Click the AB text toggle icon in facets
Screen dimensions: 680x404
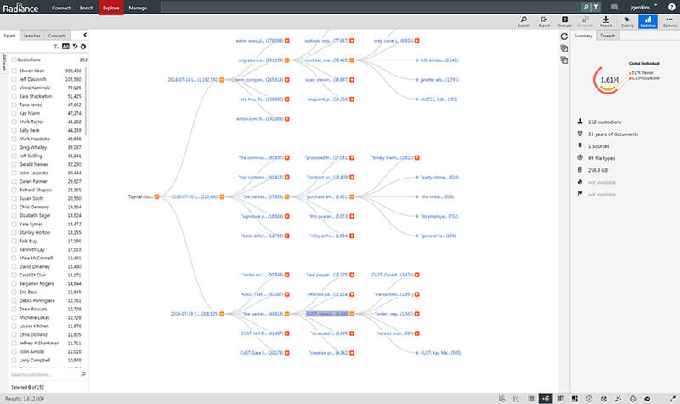(x=65, y=47)
